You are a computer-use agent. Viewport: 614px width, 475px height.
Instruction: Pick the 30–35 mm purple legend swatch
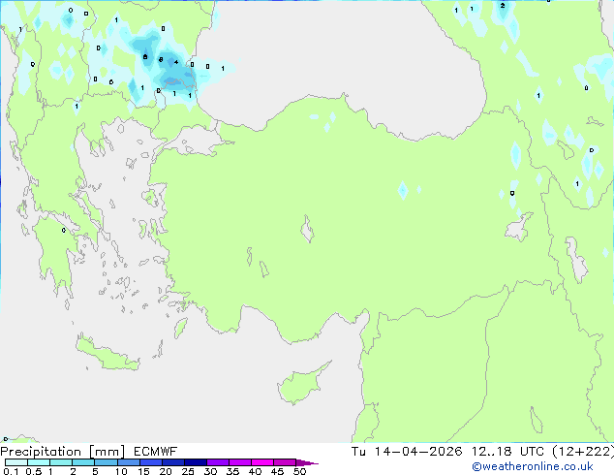217,462
